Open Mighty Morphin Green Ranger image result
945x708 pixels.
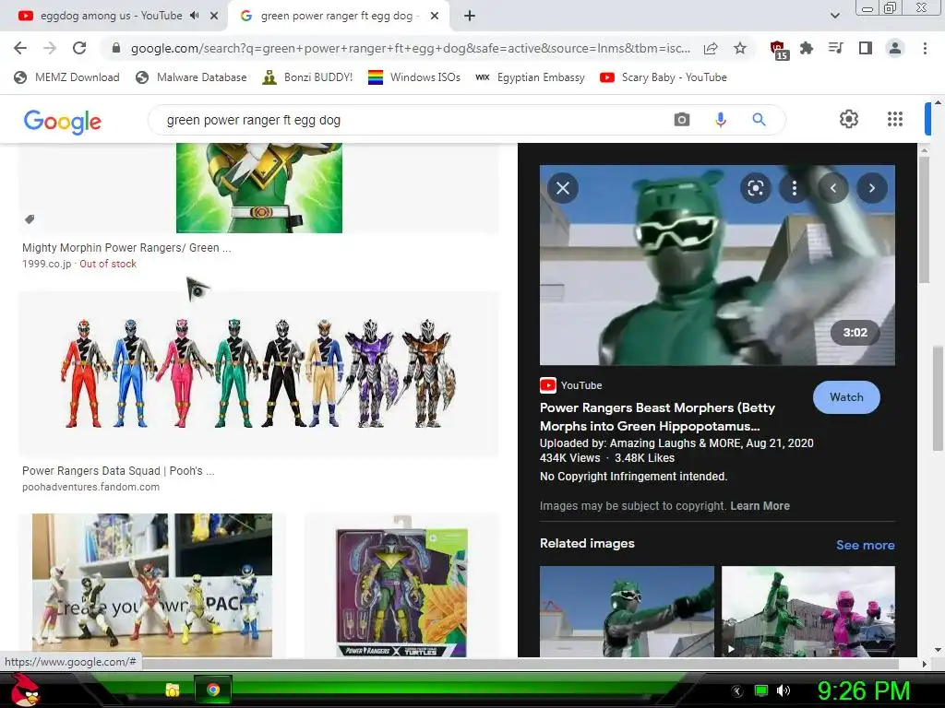(x=259, y=188)
